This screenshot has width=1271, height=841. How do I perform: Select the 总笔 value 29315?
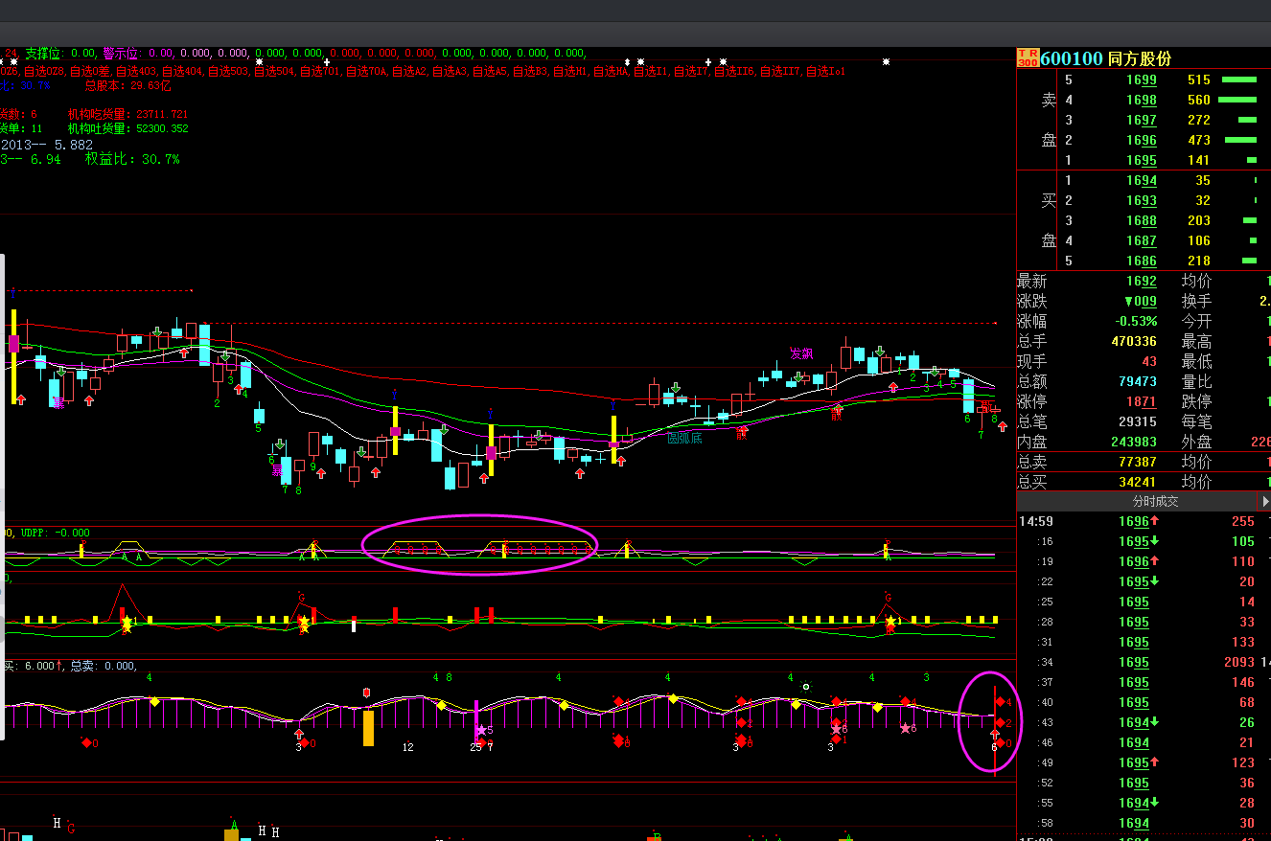click(1137, 421)
